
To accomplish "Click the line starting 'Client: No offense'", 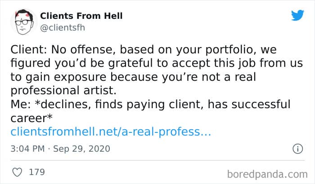I will click(144, 49).
